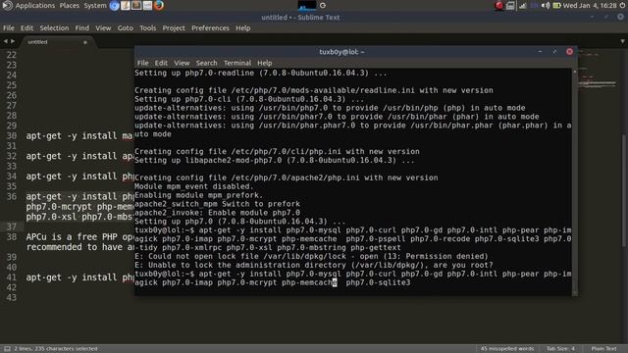Click '45 misspelled words' in status bar

click(x=507, y=349)
